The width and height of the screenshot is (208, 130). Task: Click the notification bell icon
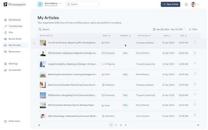tap(186, 4)
